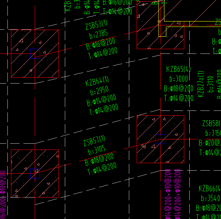221x219 pixels.
Task: Pick the T:Φ14@200 line below ZSB57(1)
Action: (102, 169)
